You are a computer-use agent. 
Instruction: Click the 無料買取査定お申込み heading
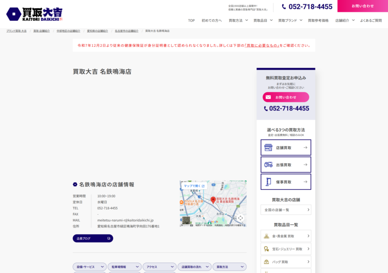[x=286, y=78]
